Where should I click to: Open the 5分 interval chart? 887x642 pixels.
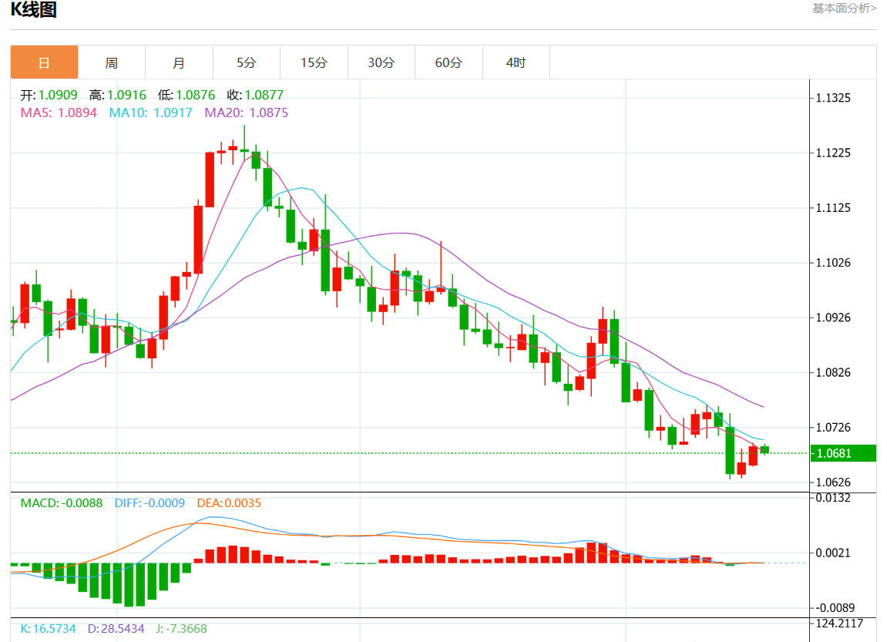point(247,62)
